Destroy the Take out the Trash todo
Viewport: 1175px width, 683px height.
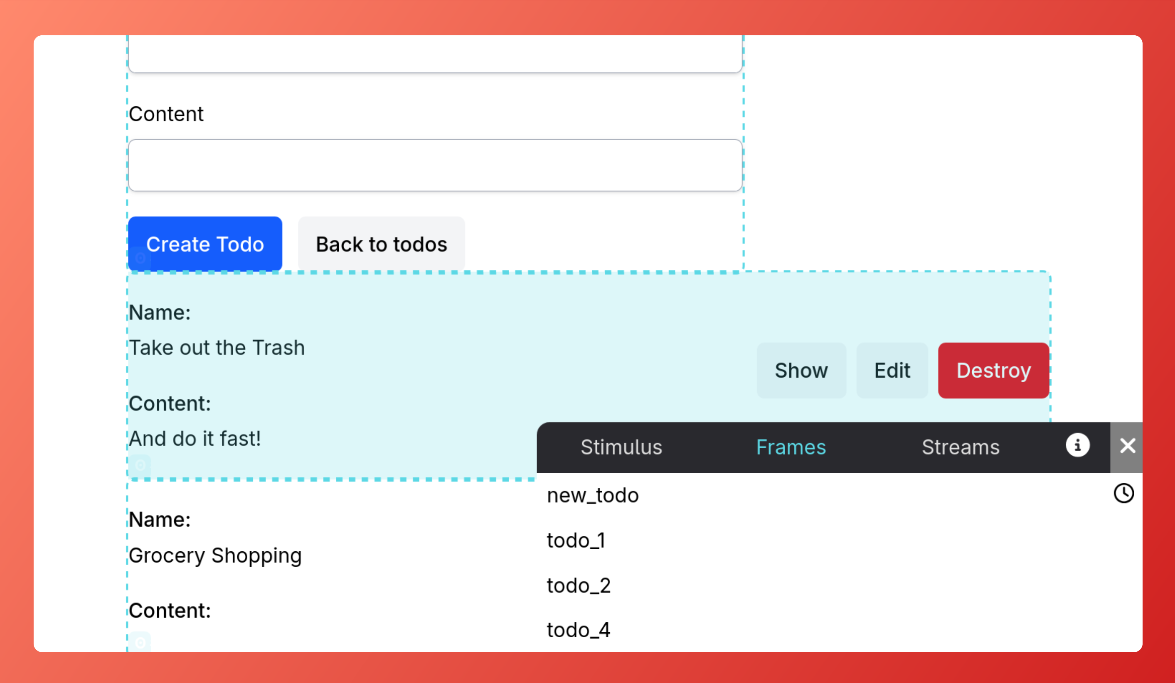993,370
